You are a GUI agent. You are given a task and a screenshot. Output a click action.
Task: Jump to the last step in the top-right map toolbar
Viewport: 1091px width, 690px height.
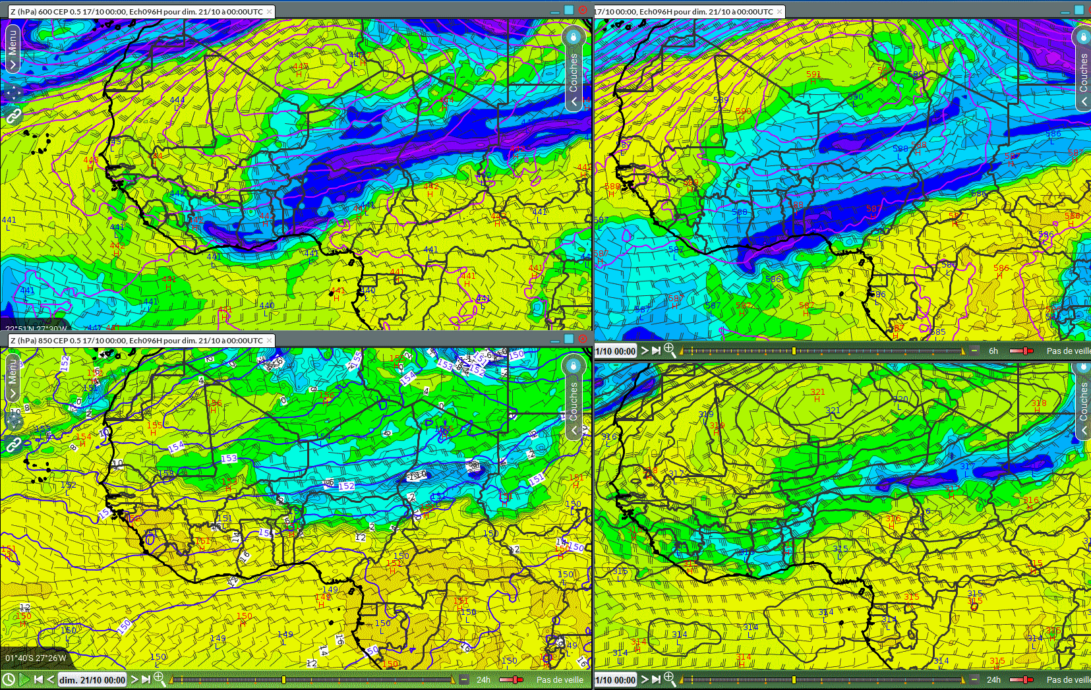[x=656, y=351]
